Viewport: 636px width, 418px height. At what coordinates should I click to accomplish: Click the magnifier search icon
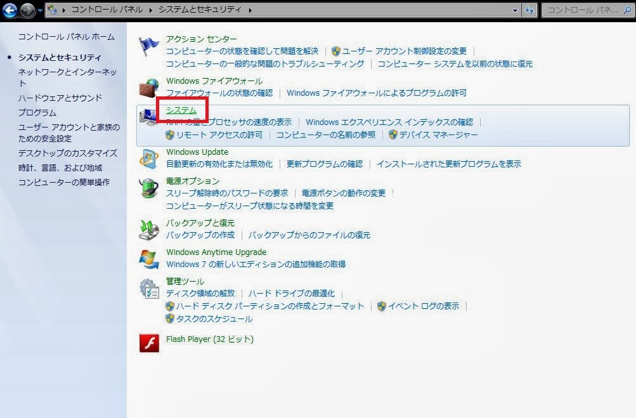pos(628,10)
